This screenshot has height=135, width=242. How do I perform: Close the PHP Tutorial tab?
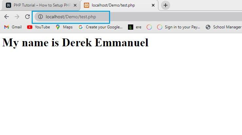click(75, 5)
